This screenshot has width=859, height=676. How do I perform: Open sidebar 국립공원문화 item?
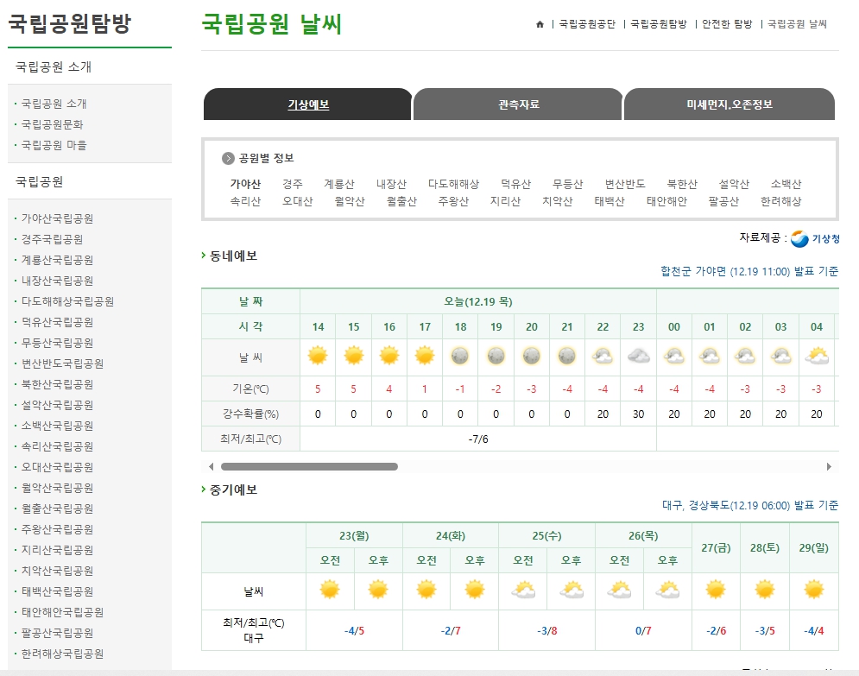click(x=52, y=124)
